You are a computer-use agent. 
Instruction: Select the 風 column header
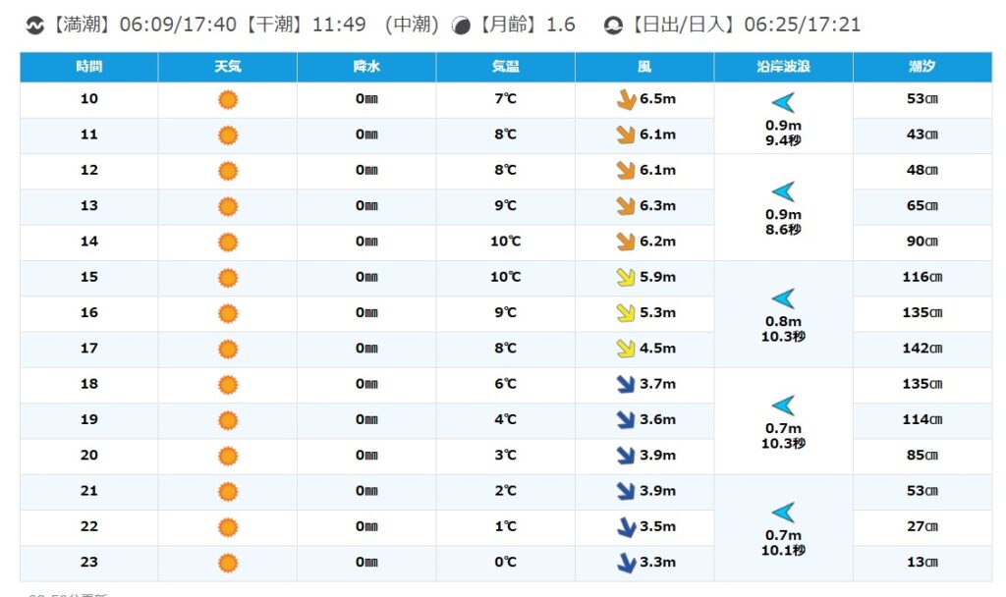[x=644, y=68]
